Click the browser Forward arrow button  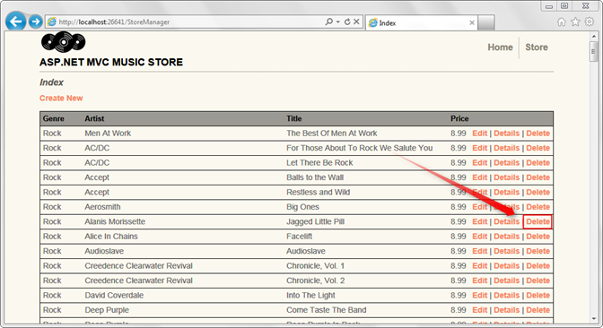36,22
